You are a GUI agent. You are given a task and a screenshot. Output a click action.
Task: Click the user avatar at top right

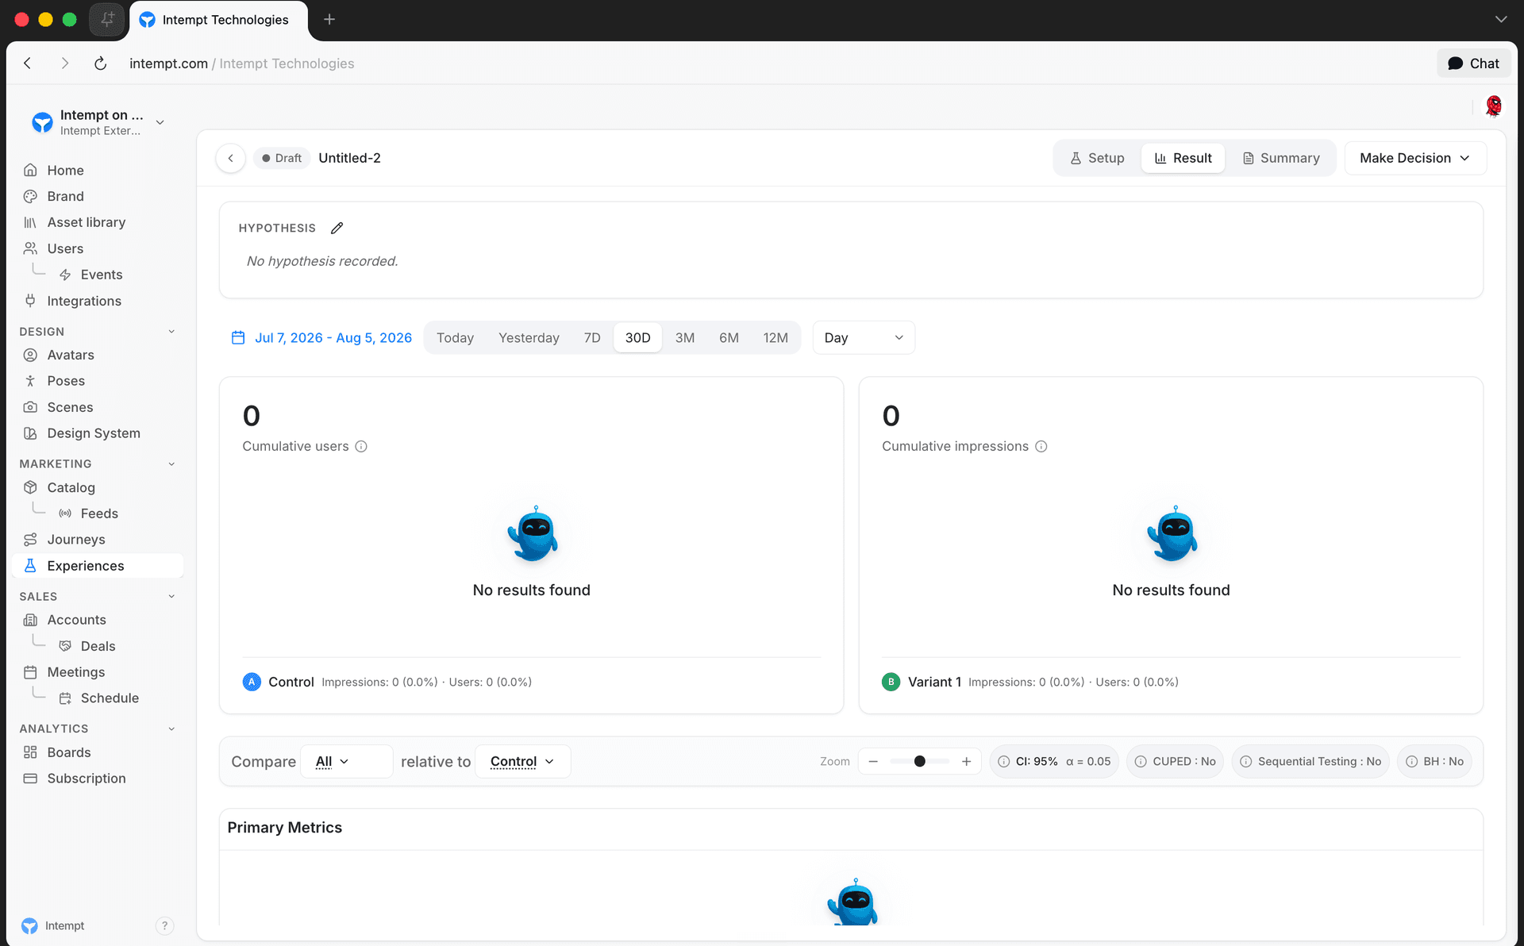tap(1494, 106)
